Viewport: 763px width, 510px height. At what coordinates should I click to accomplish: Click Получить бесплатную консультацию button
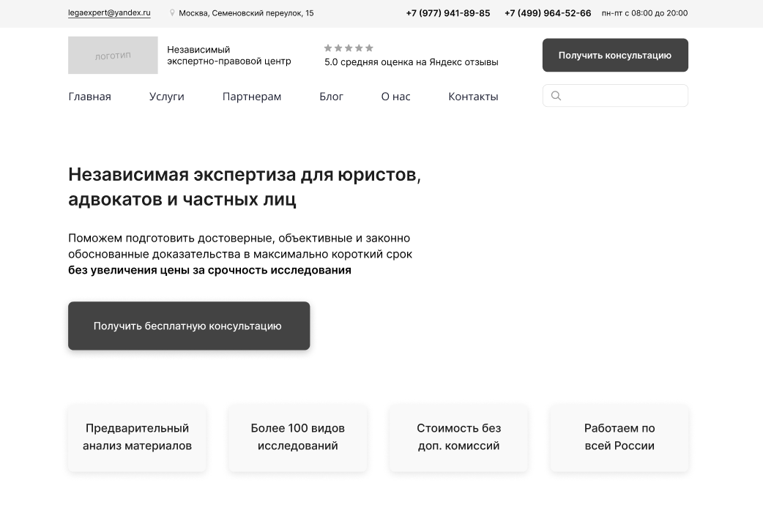pyautogui.click(x=189, y=326)
